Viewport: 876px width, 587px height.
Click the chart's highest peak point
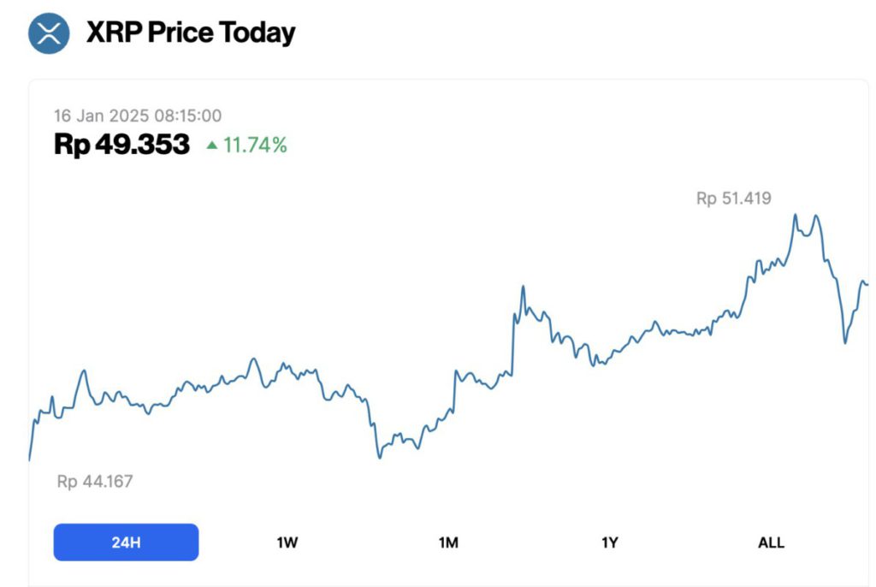coord(796,211)
